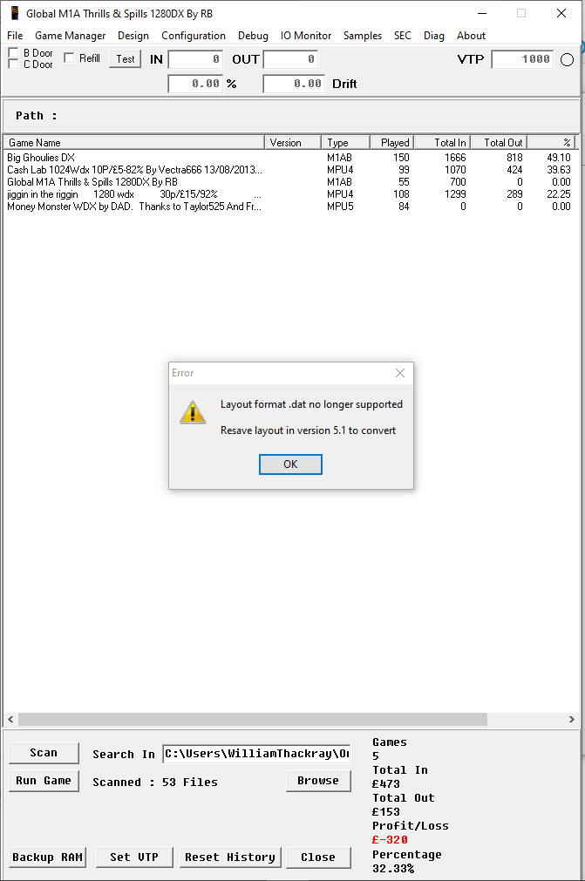Enable the C Door checkbox
Viewport: 585px width, 881px height.
pos(13,64)
